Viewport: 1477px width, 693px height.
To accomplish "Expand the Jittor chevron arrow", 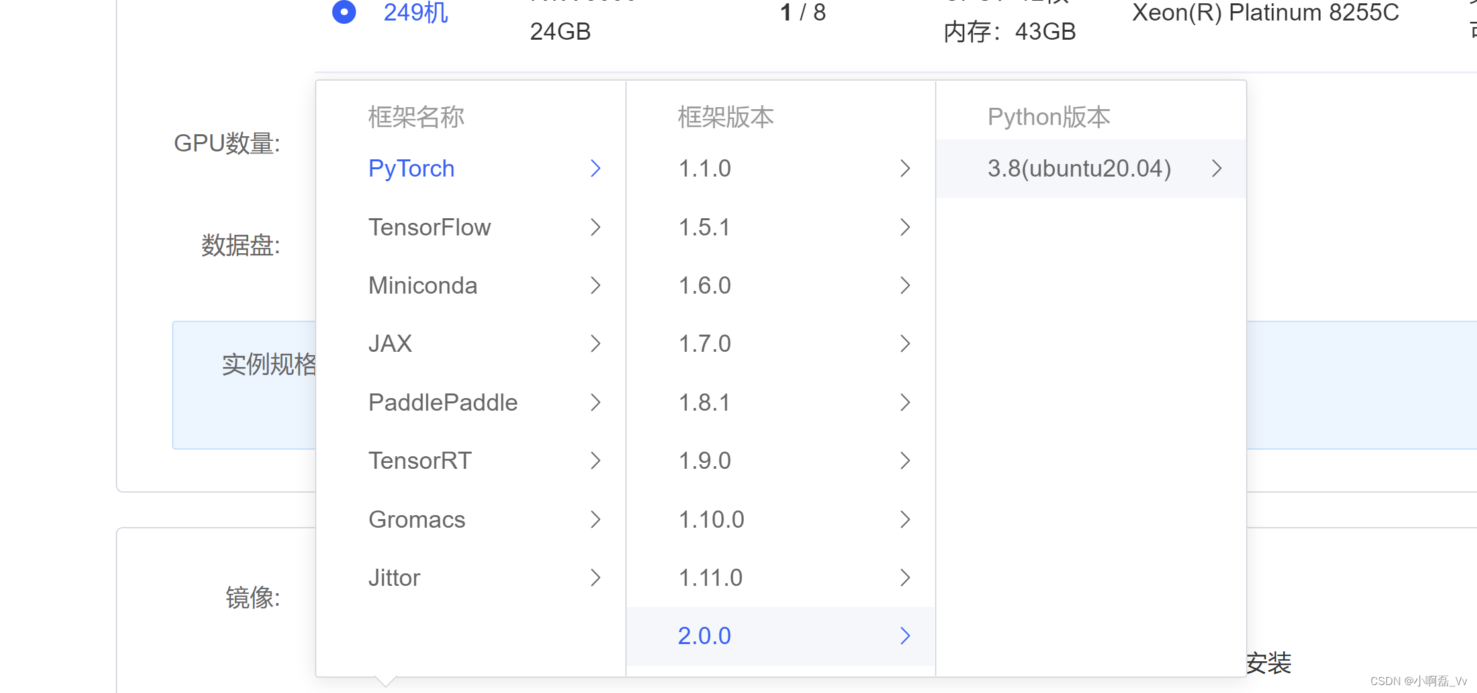I will point(595,578).
